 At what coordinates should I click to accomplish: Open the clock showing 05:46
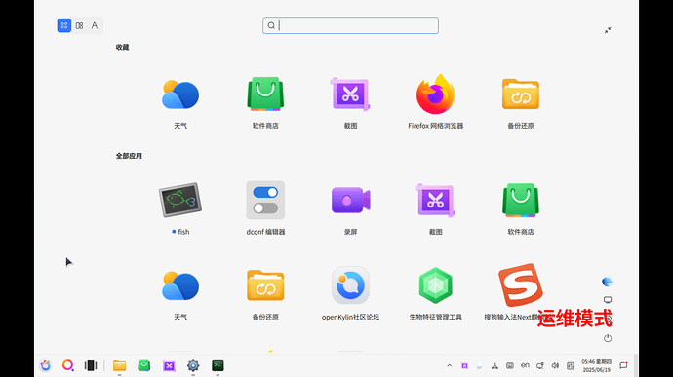(596, 366)
